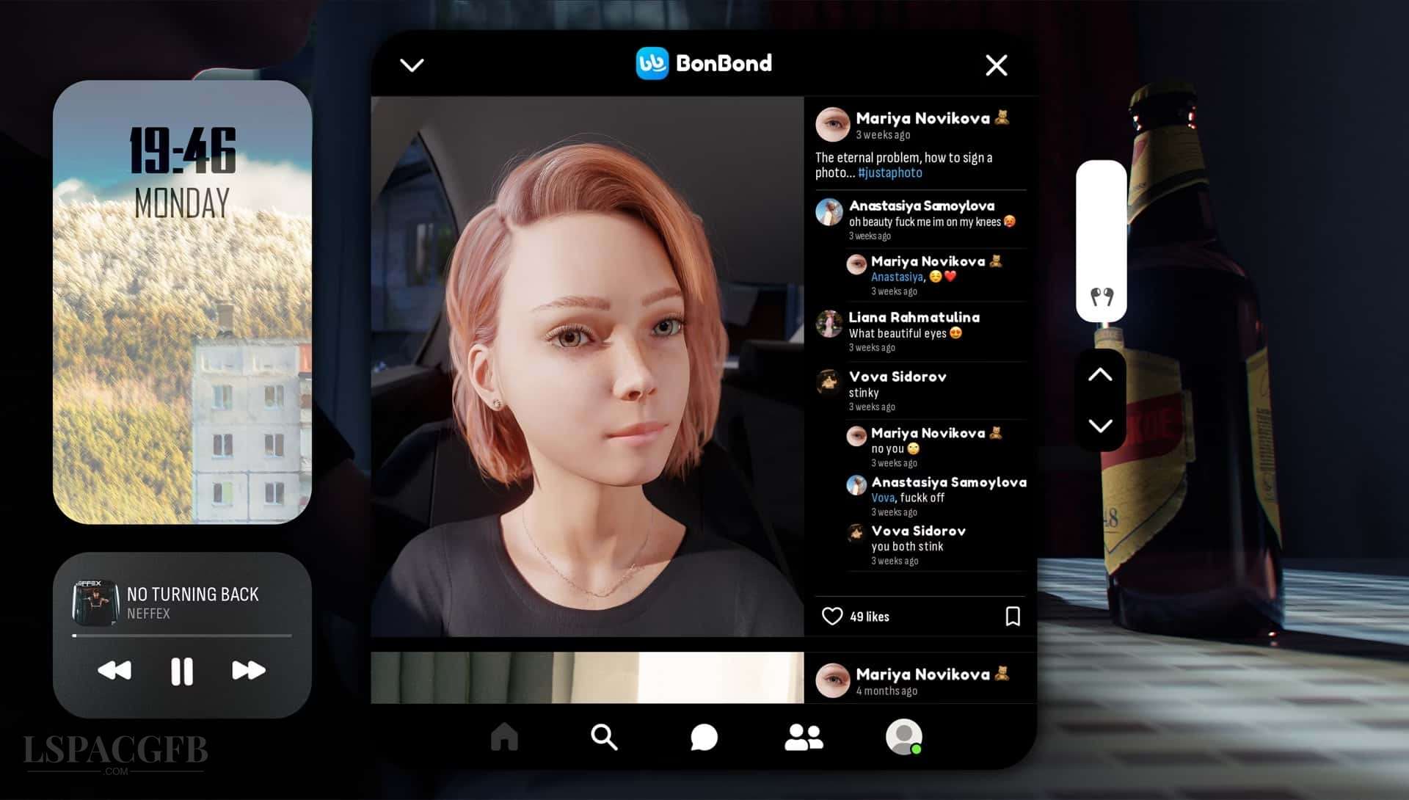Open the messages chat bubble icon

tap(704, 737)
